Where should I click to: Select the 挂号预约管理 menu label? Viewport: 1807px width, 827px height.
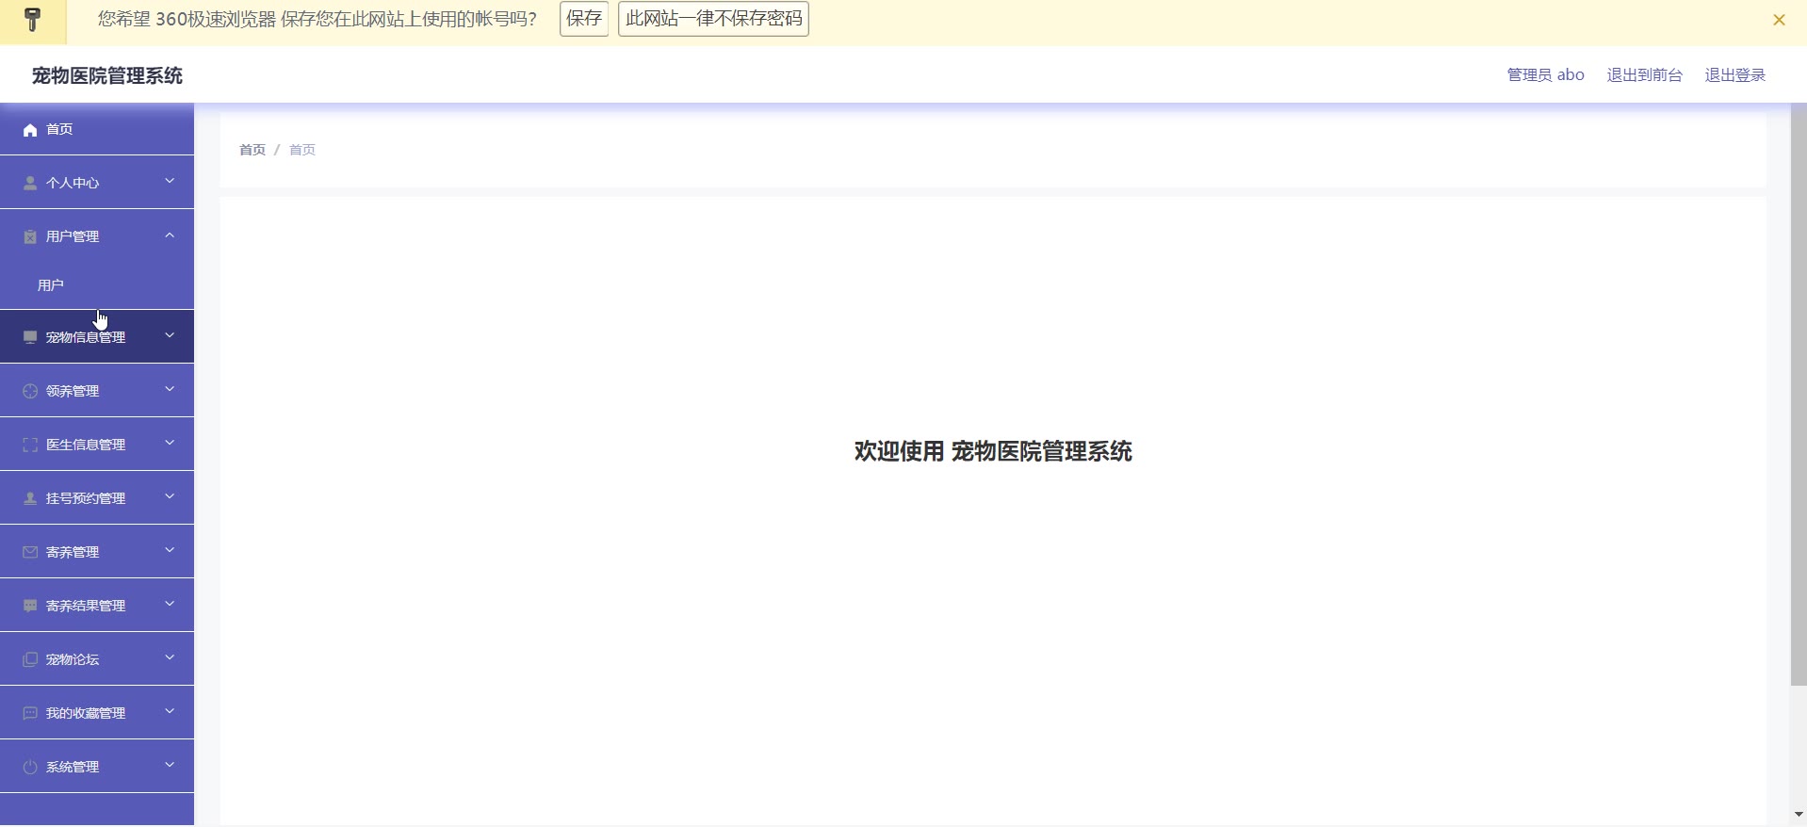86,498
